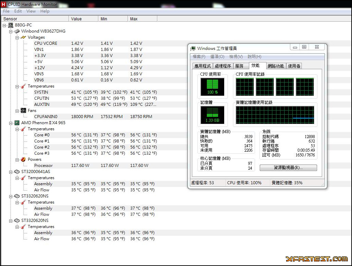This screenshot has height=266, width=352.
Task: Switch to the 網路功能 tab
Action: [x=276, y=66]
